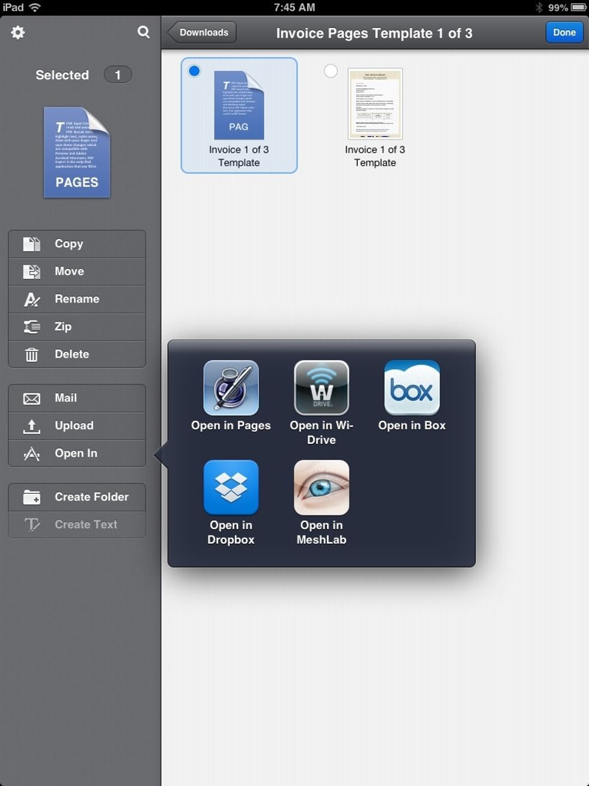
Task: Choose Open in Pages app icon
Action: [231, 388]
